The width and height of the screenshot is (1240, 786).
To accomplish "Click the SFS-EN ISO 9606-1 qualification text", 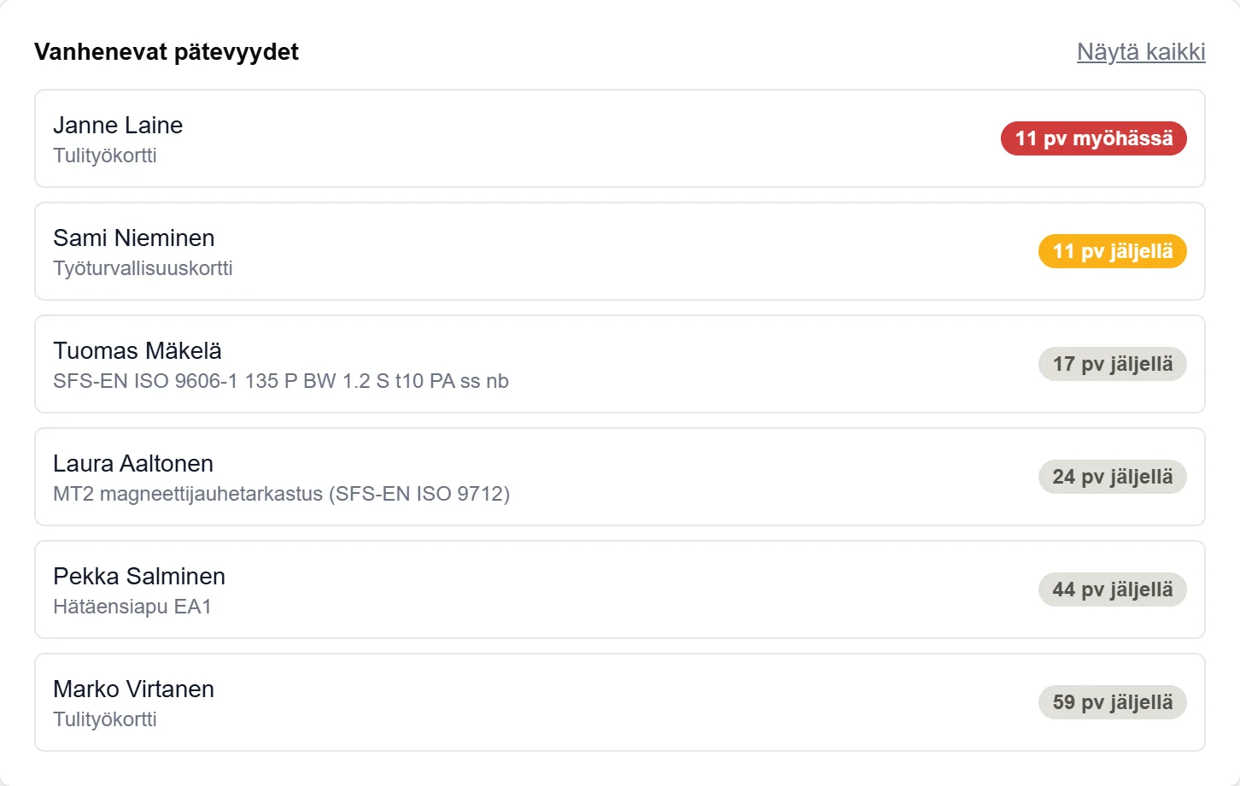I will coord(281,381).
